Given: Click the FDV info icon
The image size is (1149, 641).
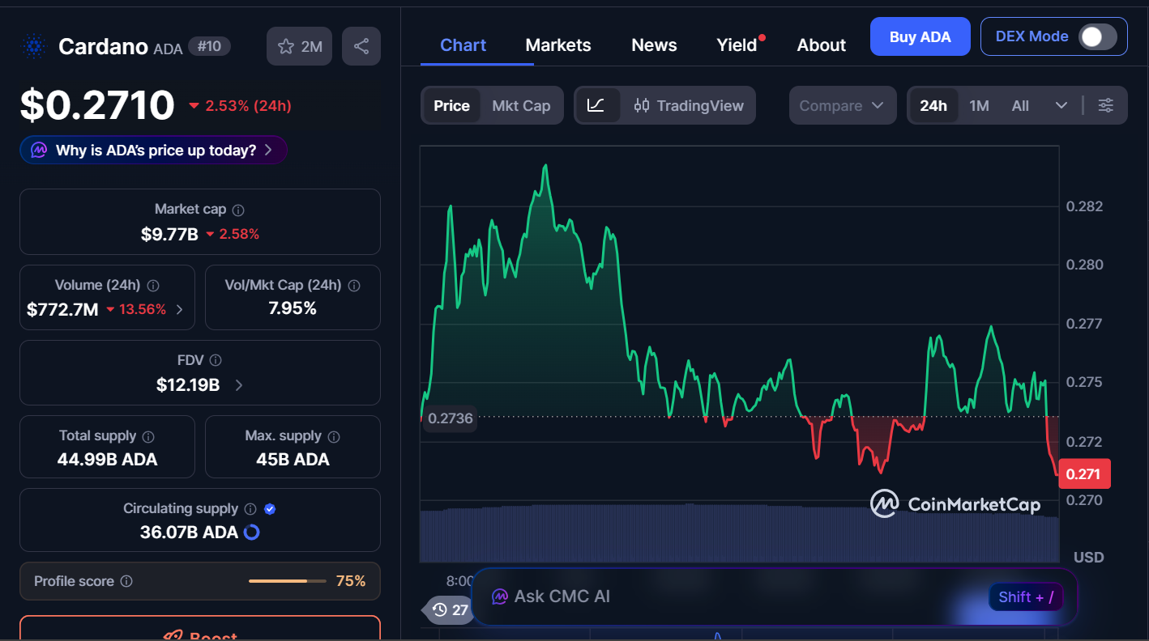Looking at the screenshot, I should (x=216, y=360).
